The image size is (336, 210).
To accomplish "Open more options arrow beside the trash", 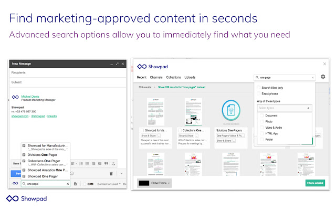I will [121, 174].
